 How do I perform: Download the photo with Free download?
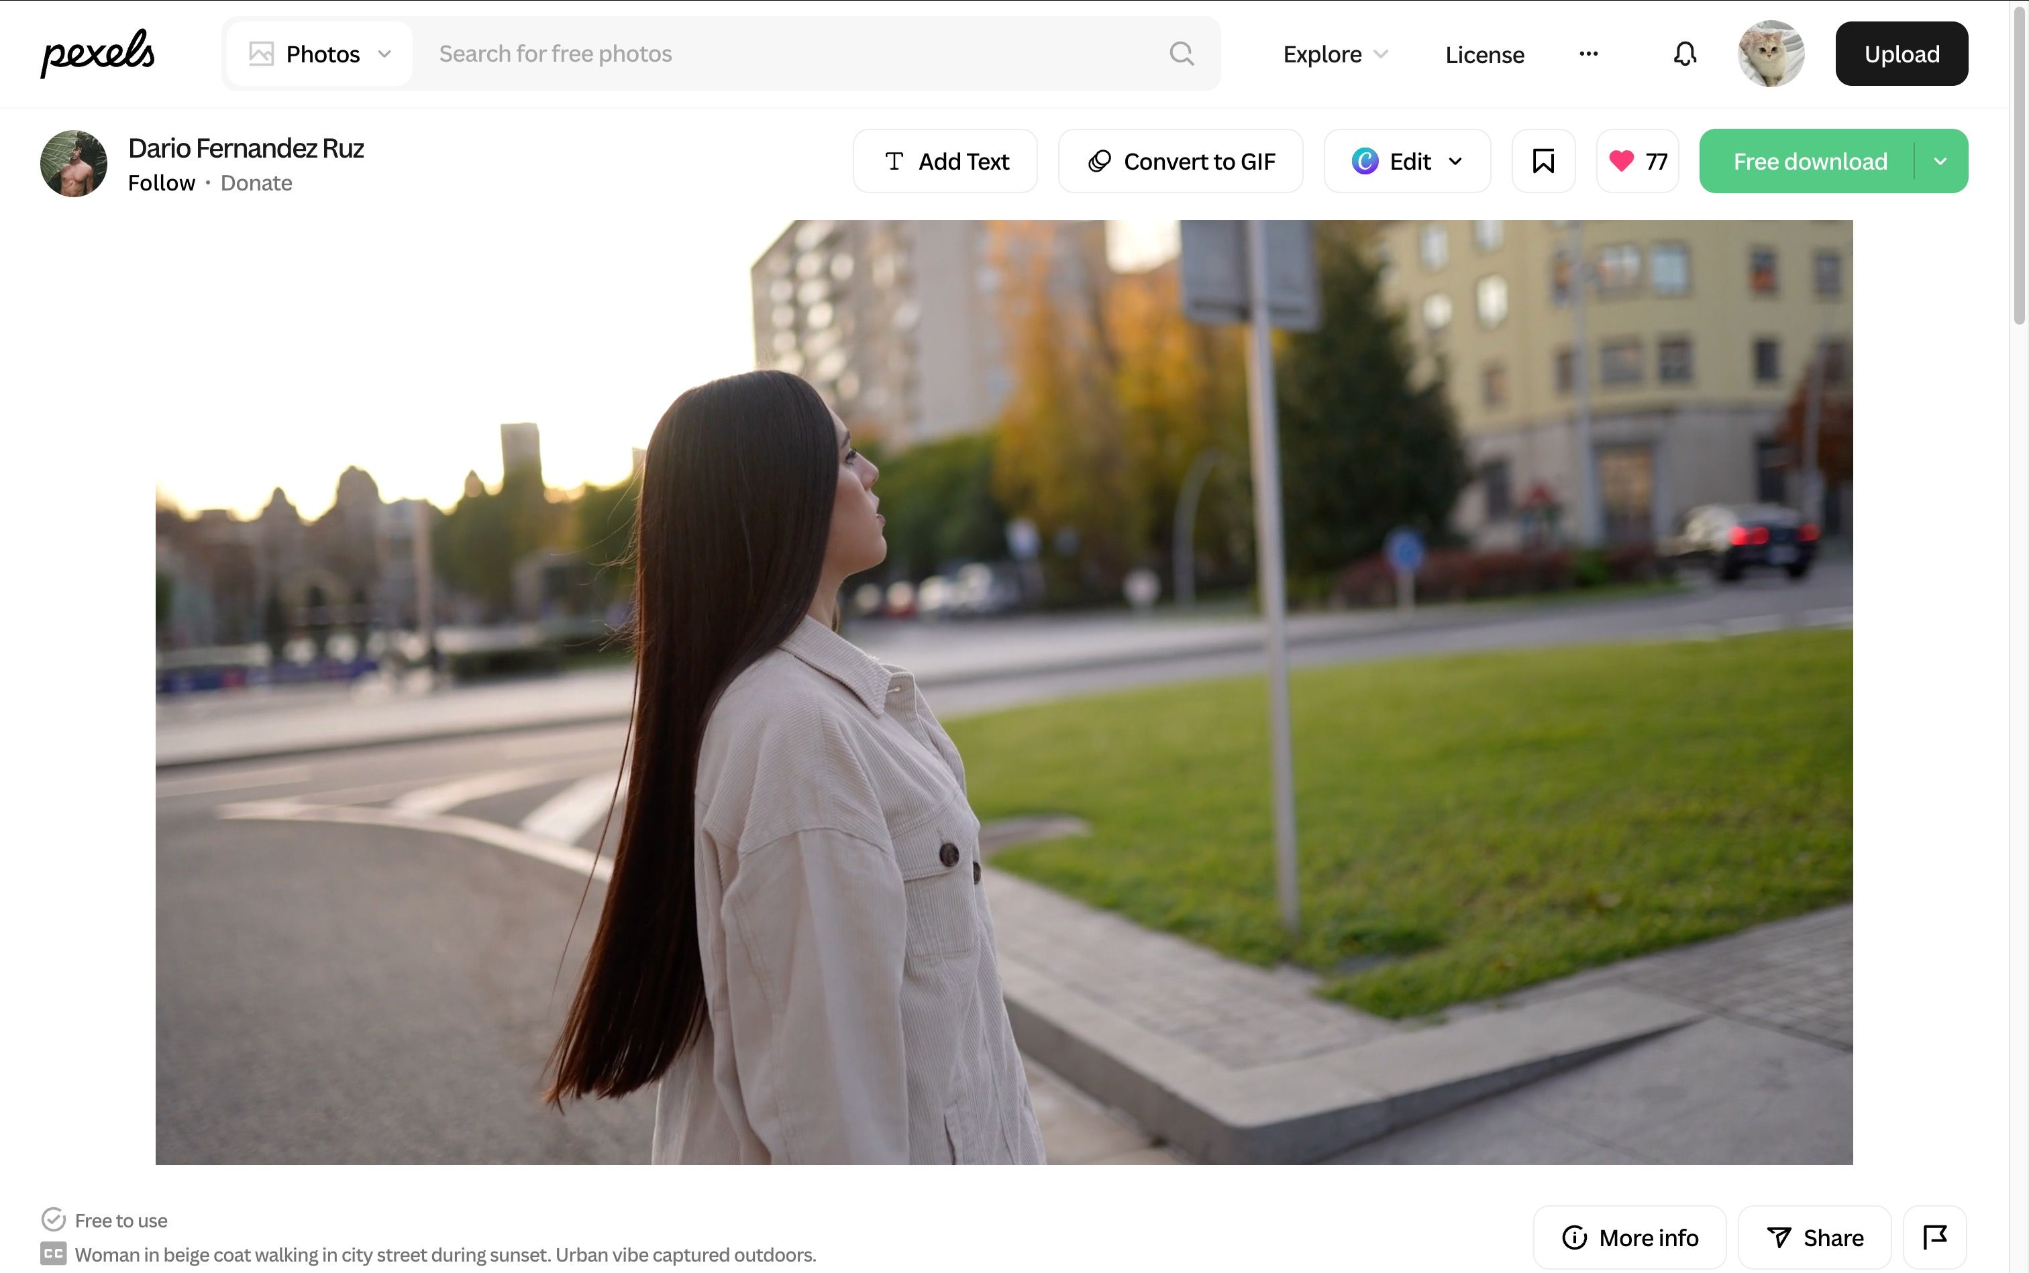pyautogui.click(x=1809, y=161)
